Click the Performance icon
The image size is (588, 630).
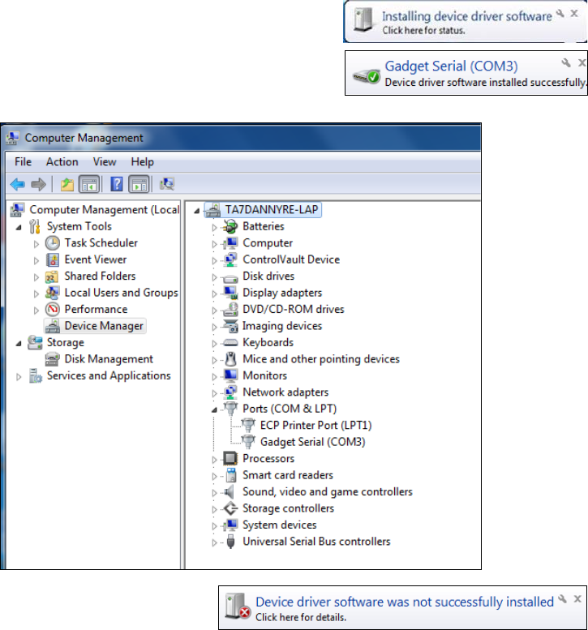(52, 310)
